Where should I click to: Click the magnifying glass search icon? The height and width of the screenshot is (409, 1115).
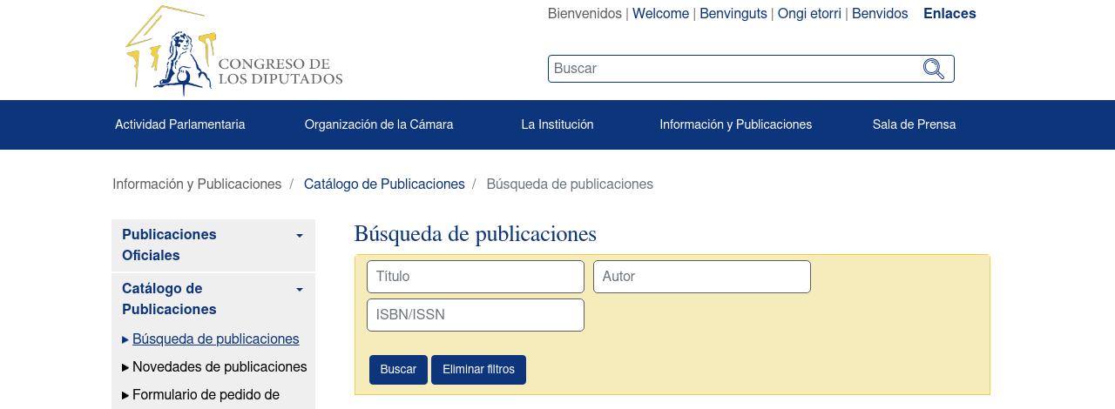(x=934, y=69)
